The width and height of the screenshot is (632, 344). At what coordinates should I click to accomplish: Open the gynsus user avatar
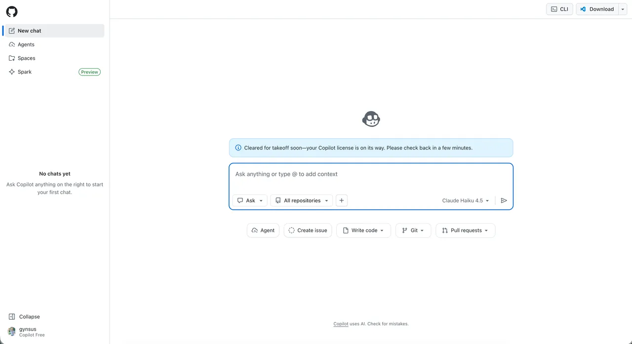pos(11,332)
